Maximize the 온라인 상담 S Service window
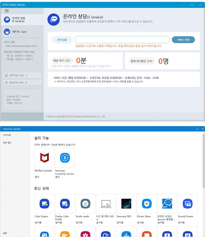The height and width of the screenshot is (238, 205). (x=192, y=5)
